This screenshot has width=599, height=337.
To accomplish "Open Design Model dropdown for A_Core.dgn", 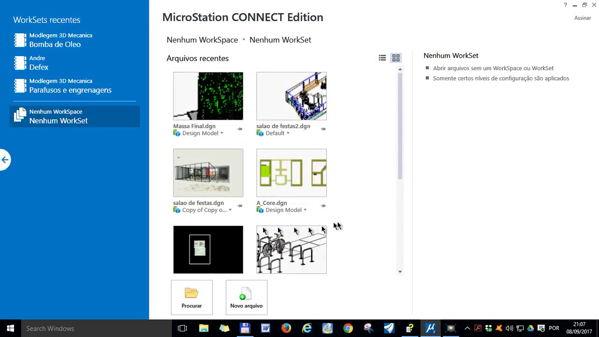I will click(305, 210).
